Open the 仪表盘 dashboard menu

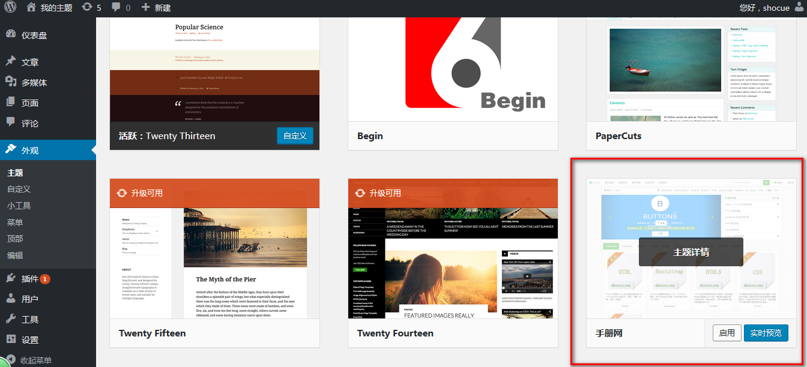pyautogui.click(x=34, y=35)
